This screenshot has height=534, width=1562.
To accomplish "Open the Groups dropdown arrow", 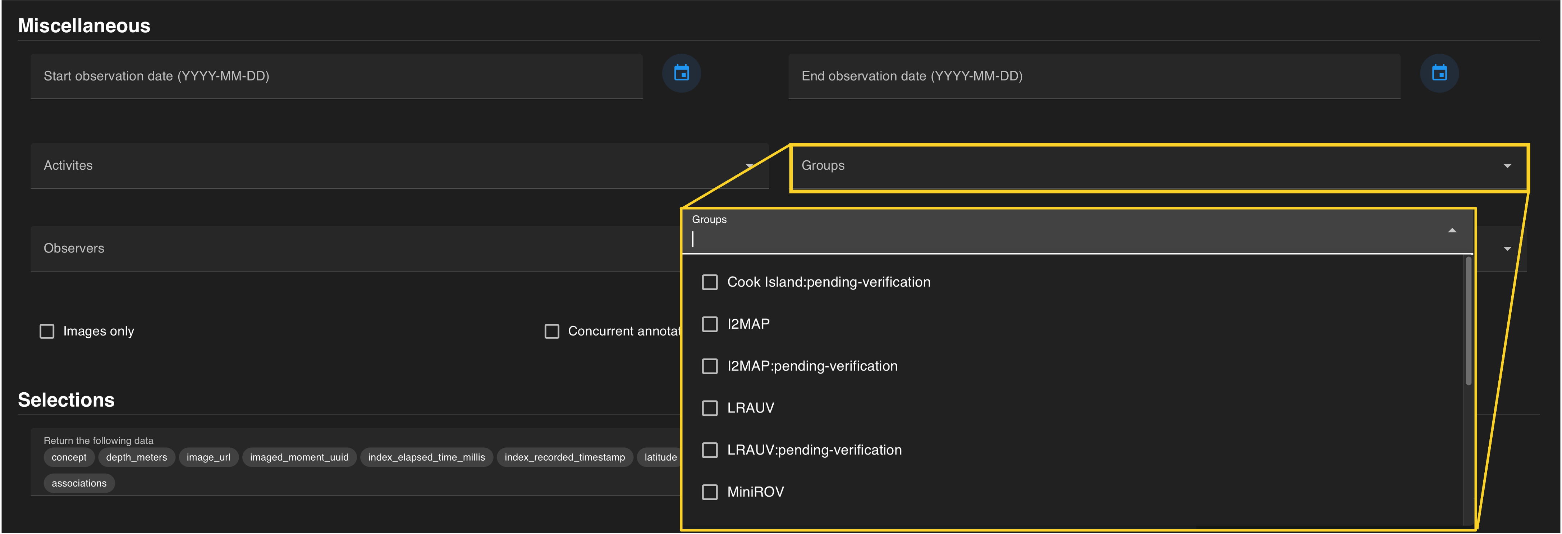I will (1507, 166).
